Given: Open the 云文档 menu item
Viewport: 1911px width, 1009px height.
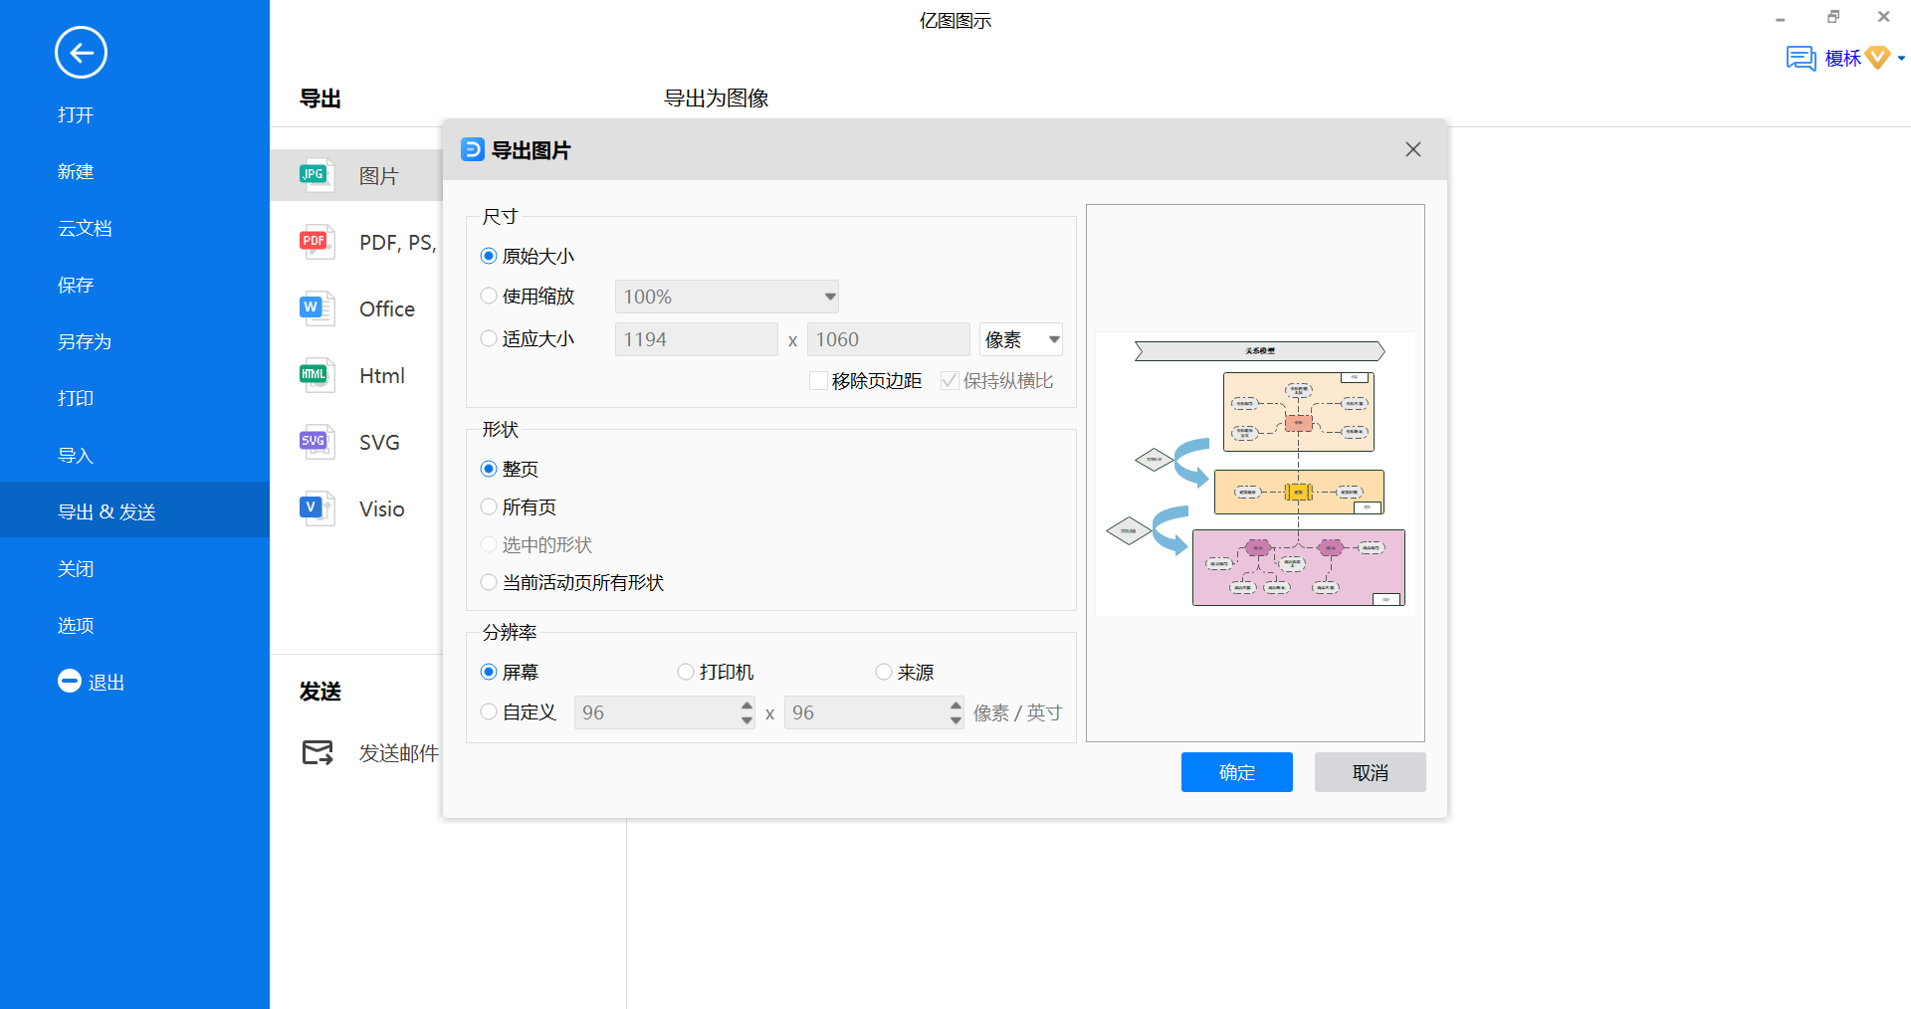Looking at the screenshot, I should (85, 228).
